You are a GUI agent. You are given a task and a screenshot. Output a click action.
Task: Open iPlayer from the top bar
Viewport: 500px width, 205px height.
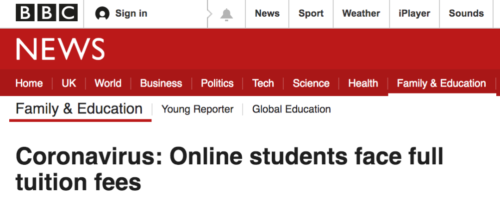[x=414, y=13]
